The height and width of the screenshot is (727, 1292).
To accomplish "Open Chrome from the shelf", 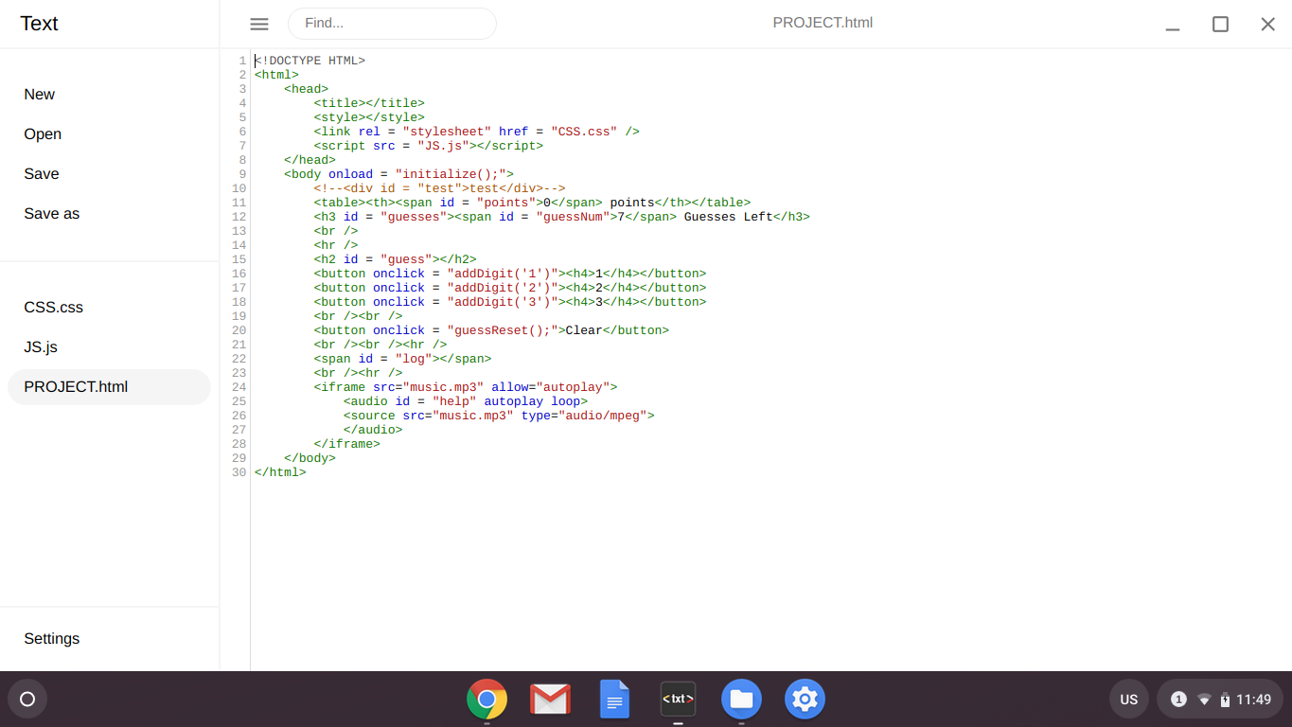I will pyautogui.click(x=487, y=700).
